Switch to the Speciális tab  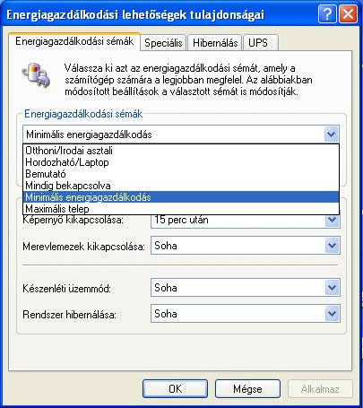163,43
